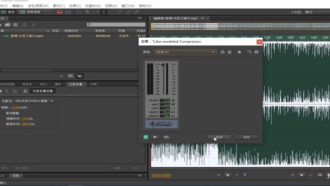The image size is (330, 186).
Task: Open the 效果(S) menu
Action: point(75,6)
